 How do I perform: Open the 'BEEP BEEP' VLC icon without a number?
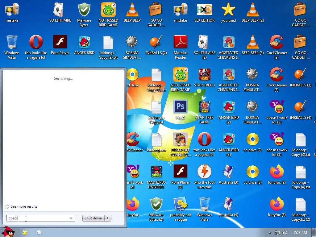[132, 12]
